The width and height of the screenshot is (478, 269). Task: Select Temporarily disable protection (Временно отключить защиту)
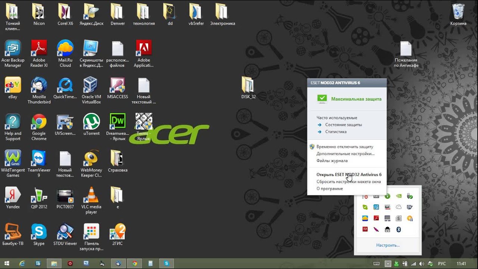tap(345, 147)
